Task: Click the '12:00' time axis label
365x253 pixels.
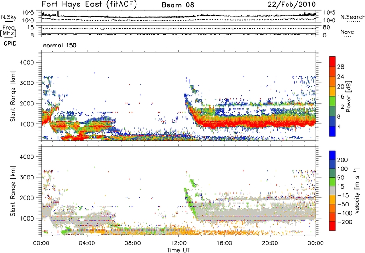Action: point(178,243)
